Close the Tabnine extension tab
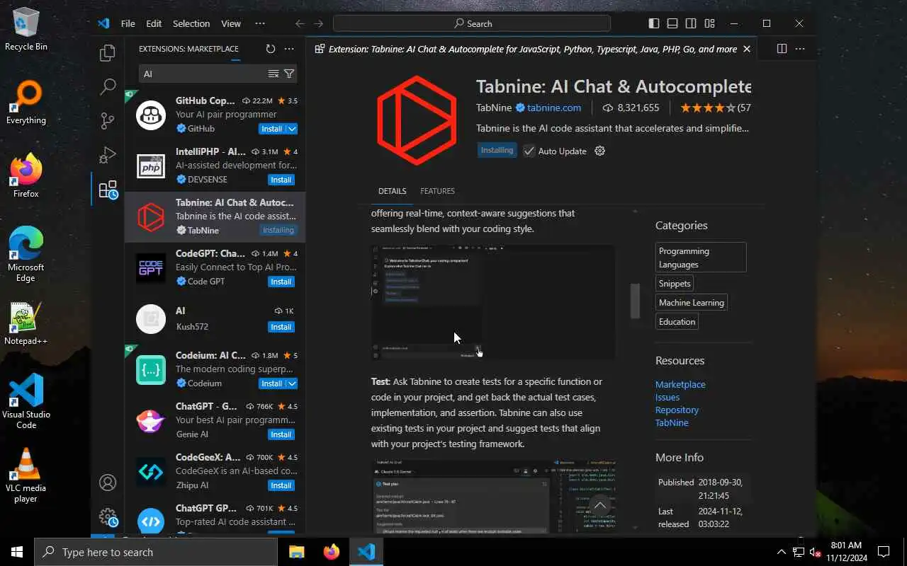The width and height of the screenshot is (907, 566). click(x=746, y=49)
